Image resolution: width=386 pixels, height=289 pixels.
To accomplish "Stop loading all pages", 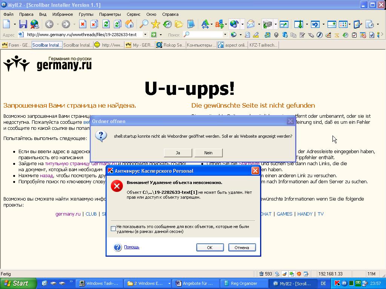I will (94, 24).
